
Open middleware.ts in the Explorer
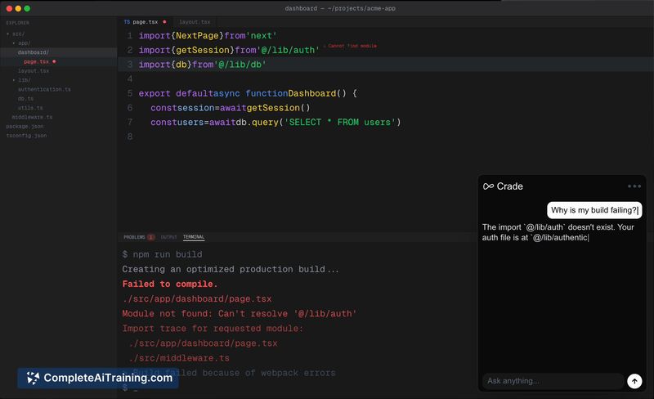[x=32, y=117]
